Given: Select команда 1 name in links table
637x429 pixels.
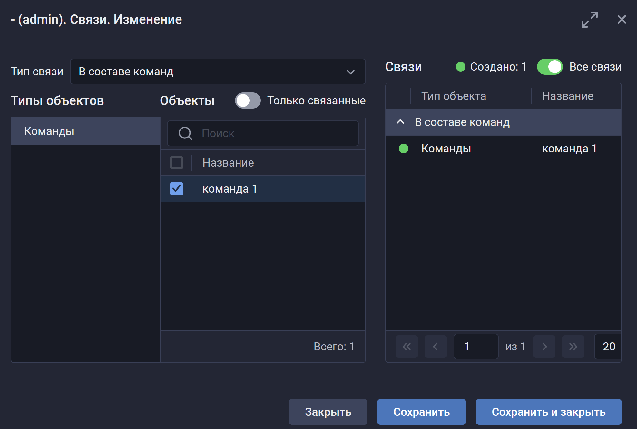Looking at the screenshot, I should pyautogui.click(x=569, y=148).
